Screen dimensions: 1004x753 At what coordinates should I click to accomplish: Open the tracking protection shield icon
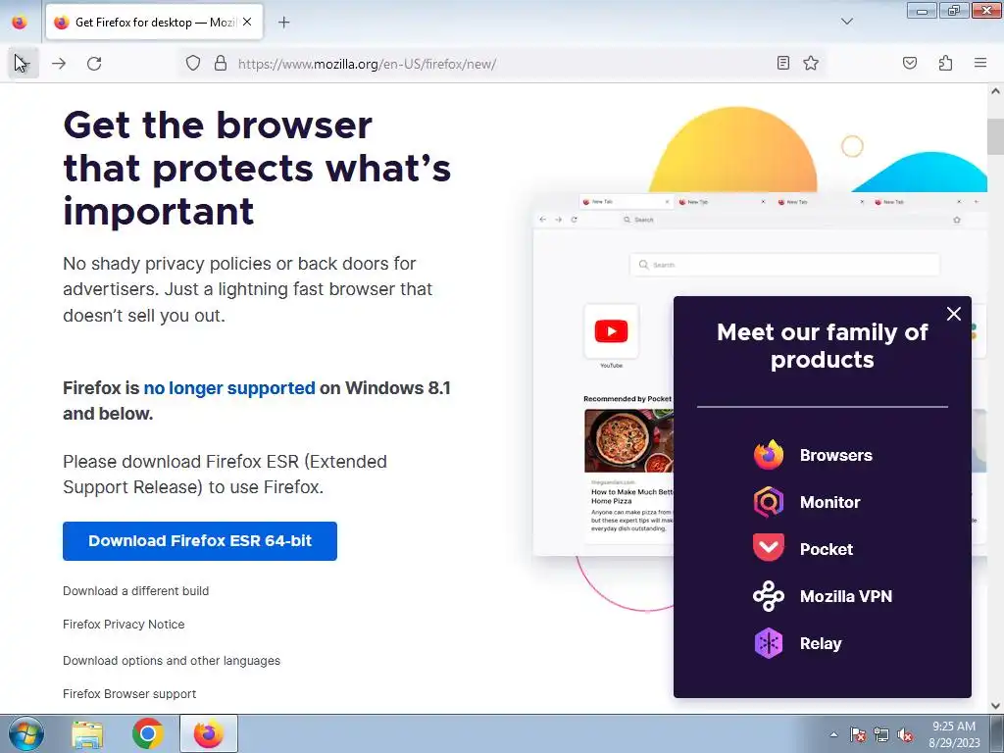(x=193, y=63)
